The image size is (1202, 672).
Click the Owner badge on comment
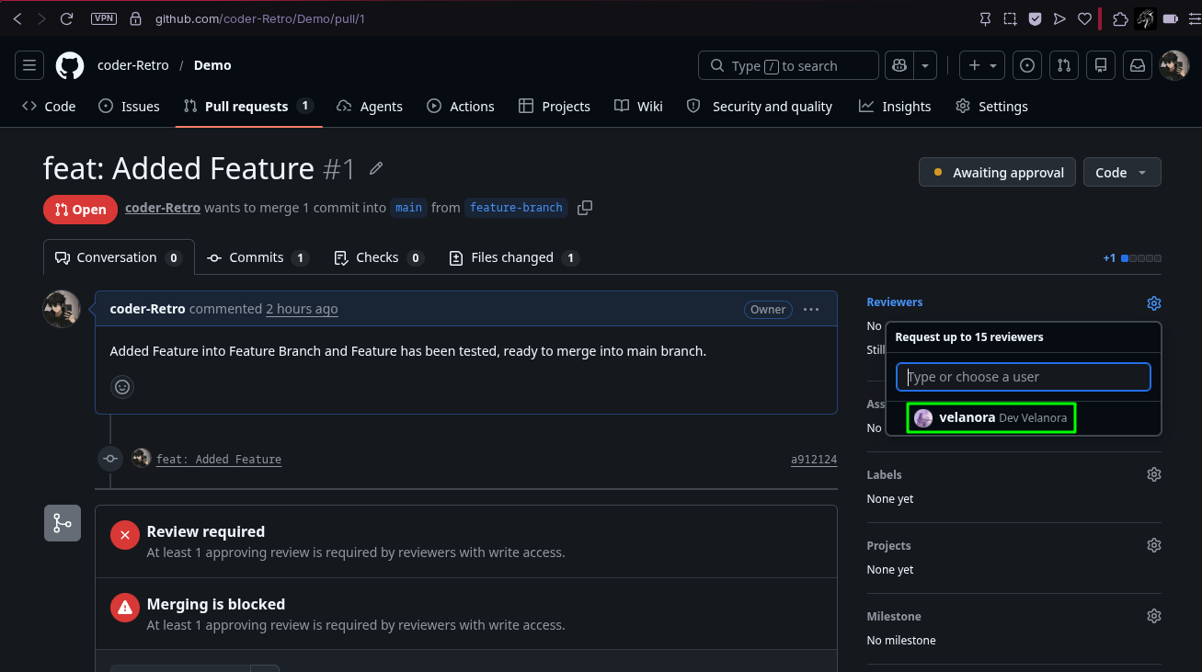(x=768, y=310)
